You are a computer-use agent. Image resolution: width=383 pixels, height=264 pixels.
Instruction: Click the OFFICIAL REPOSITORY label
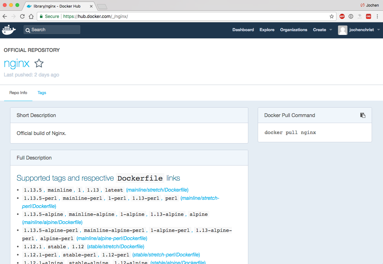coord(32,50)
